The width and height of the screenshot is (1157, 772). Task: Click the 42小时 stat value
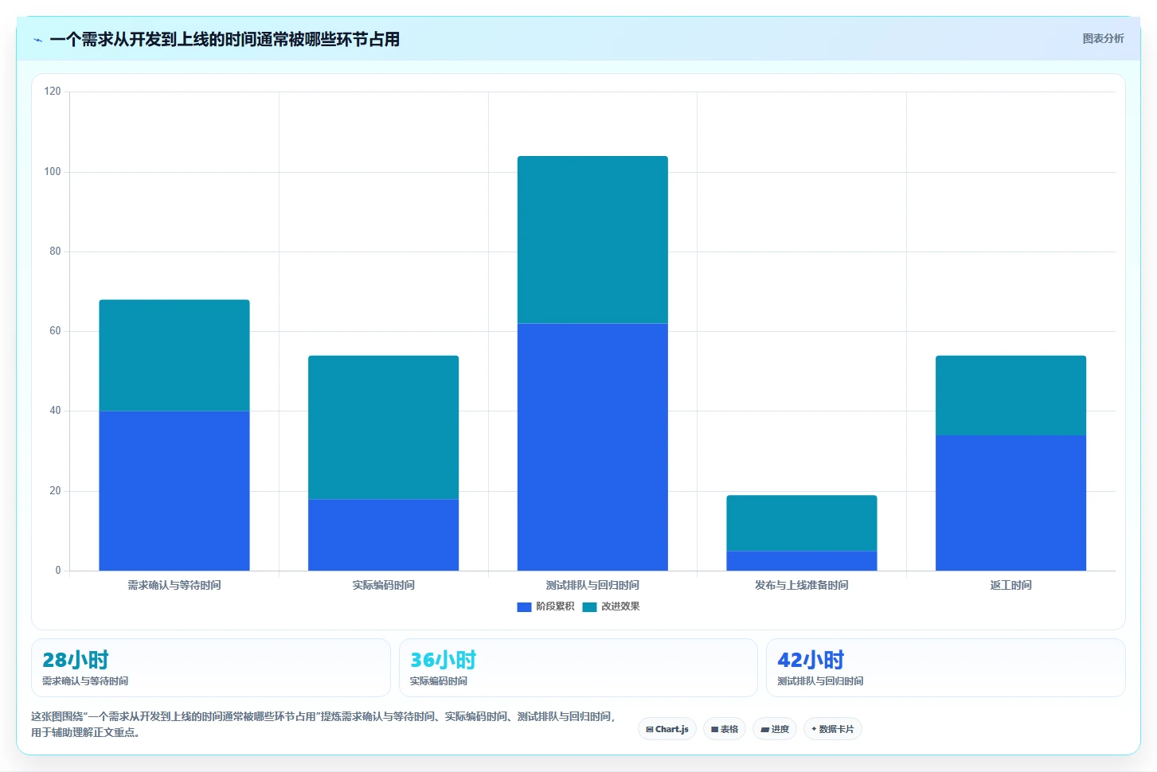(811, 660)
